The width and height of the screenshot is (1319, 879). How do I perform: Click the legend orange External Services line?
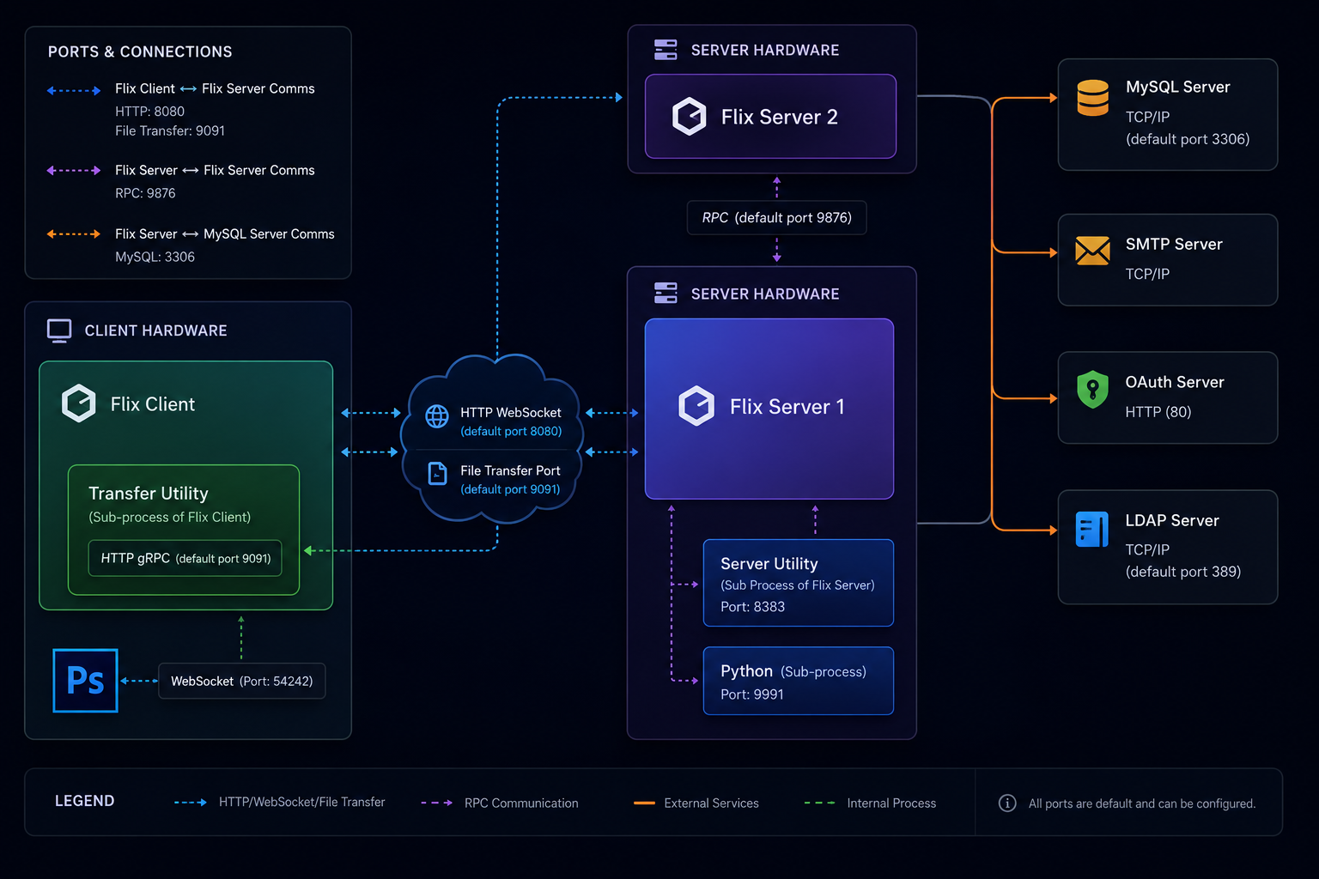(644, 803)
